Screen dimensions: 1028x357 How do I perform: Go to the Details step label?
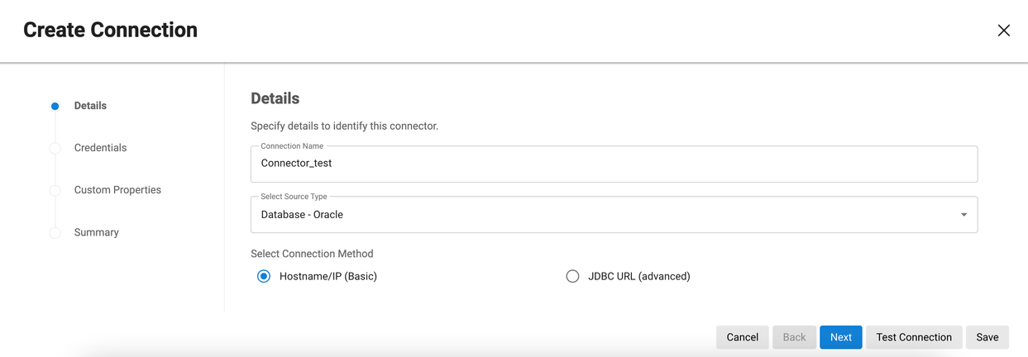[90, 106]
